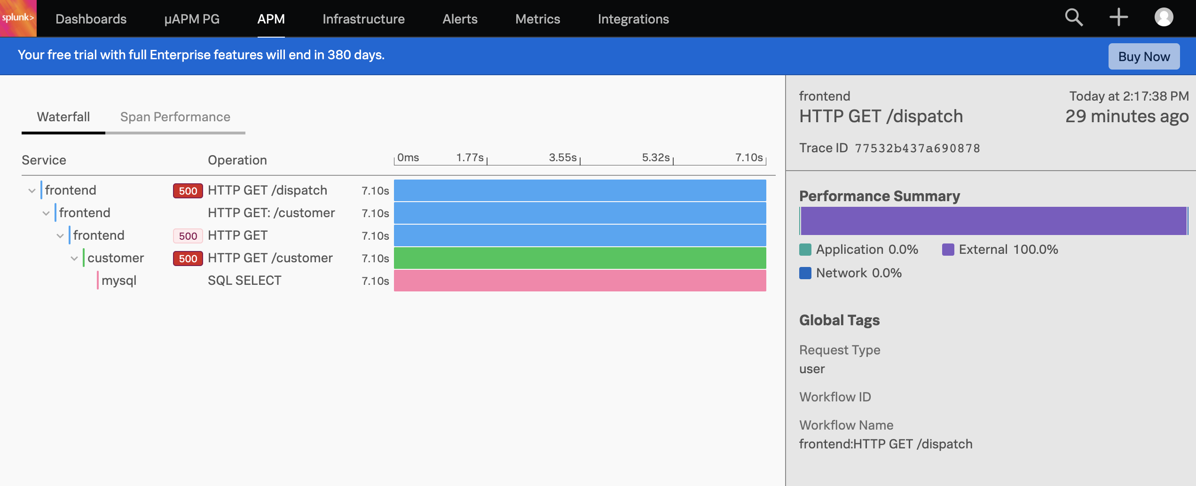This screenshot has width=1196, height=486.
Task: Click the purple Performance Summary bar
Action: point(994,221)
